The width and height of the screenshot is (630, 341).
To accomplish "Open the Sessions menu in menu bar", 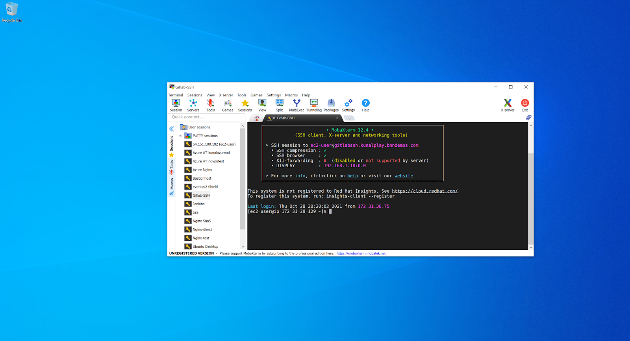I will (195, 95).
